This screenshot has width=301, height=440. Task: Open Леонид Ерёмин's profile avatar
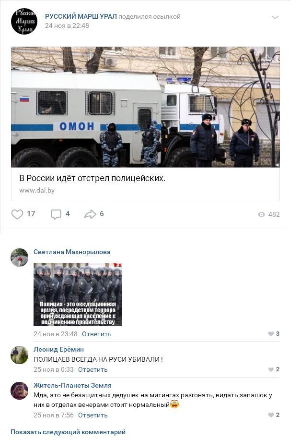click(x=19, y=355)
